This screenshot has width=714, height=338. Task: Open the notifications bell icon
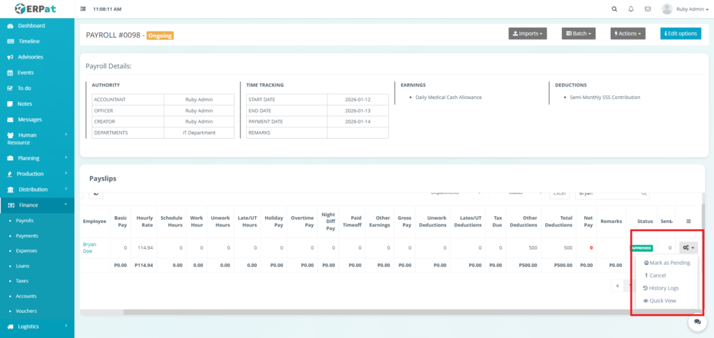point(631,9)
